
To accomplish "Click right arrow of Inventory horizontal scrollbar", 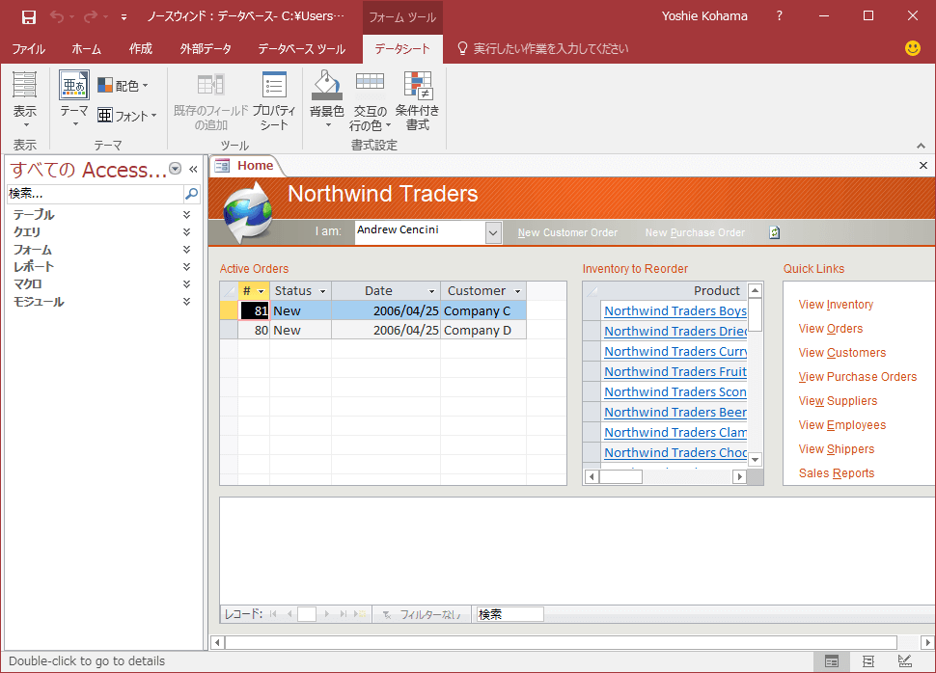I will pos(739,476).
